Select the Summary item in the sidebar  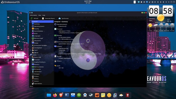click(x=37, y=24)
